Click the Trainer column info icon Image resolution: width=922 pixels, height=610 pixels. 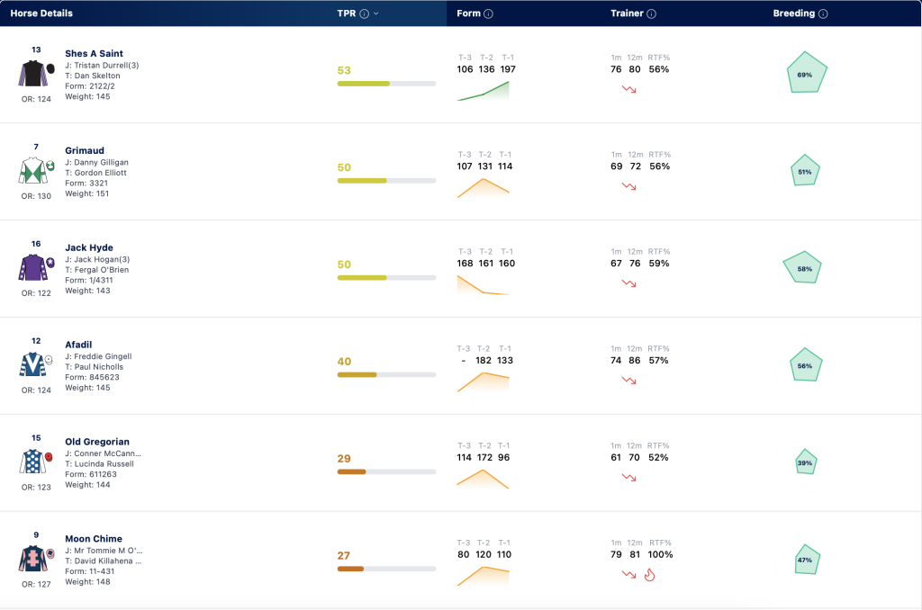(x=651, y=13)
